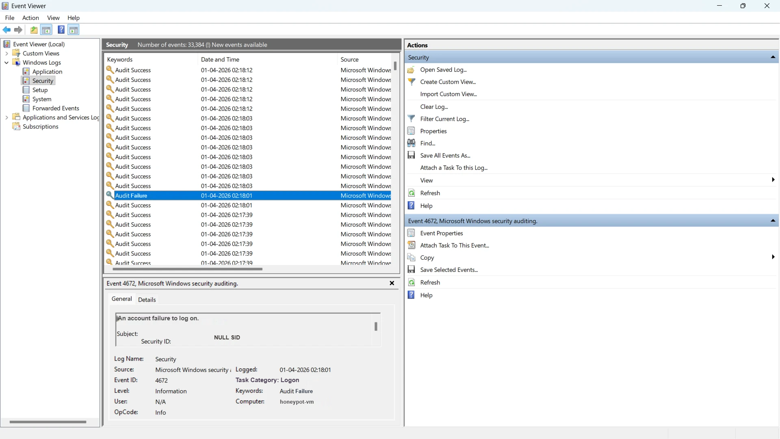Close the event 4672 preview pane
This screenshot has height=439, width=780.
click(392, 283)
